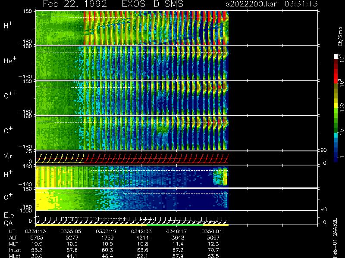Click the MLat value '36.0'
345x258 pixels.
point(37,256)
